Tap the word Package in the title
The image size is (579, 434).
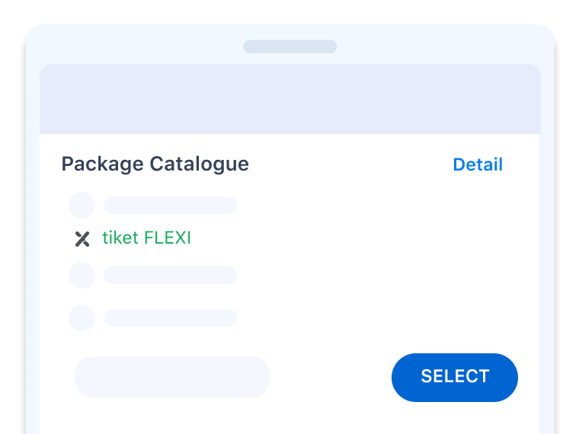click(x=102, y=164)
